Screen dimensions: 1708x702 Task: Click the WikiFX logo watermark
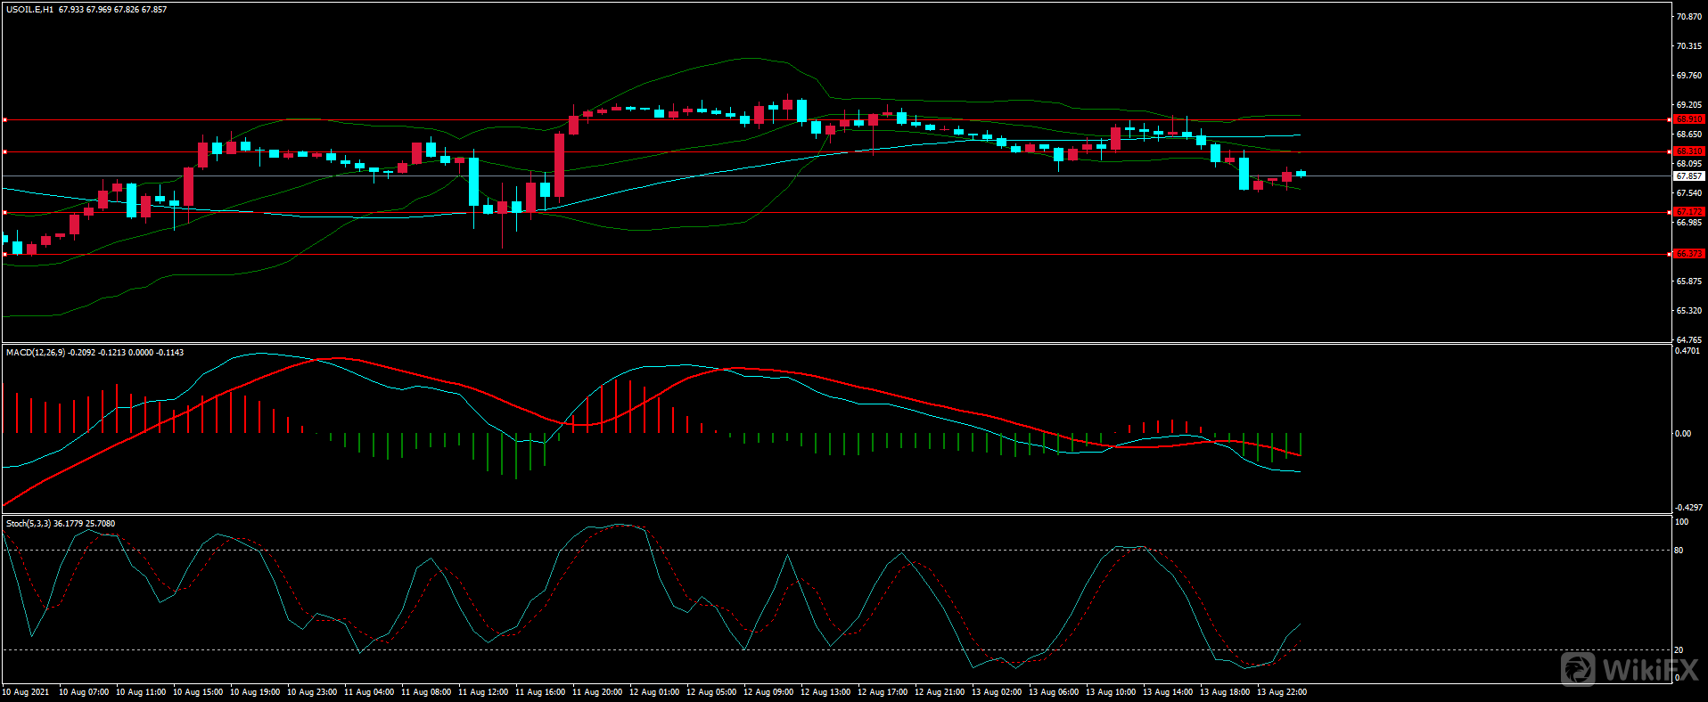[x=1629, y=668]
